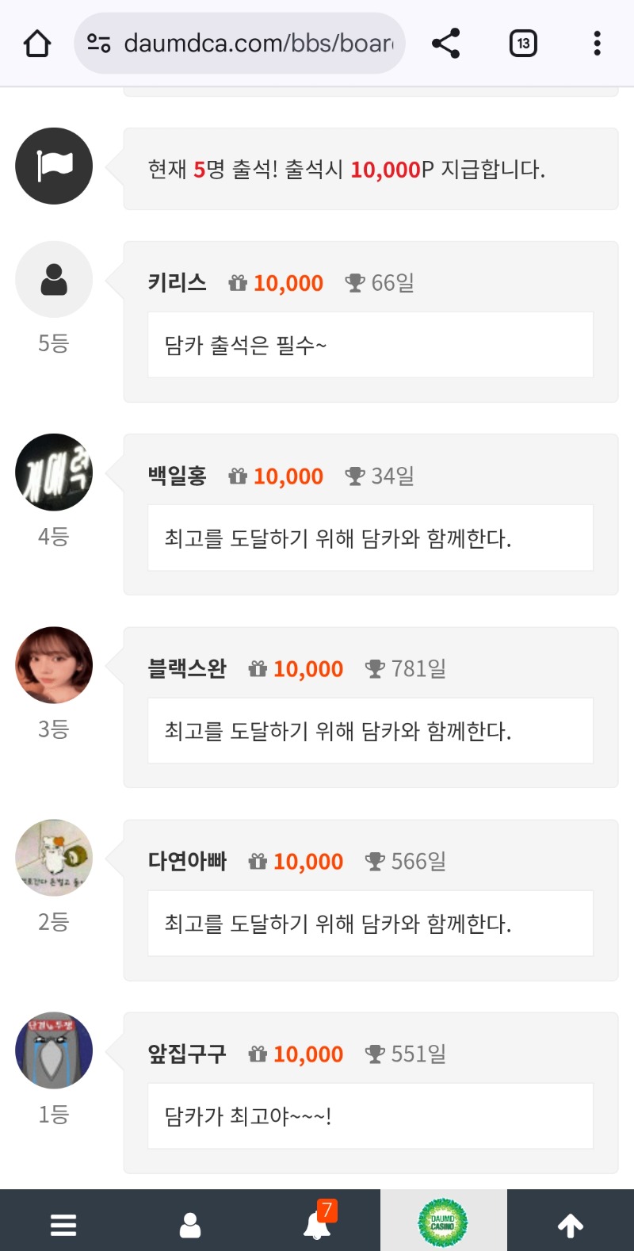Tap the browser home icon

click(x=37, y=44)
